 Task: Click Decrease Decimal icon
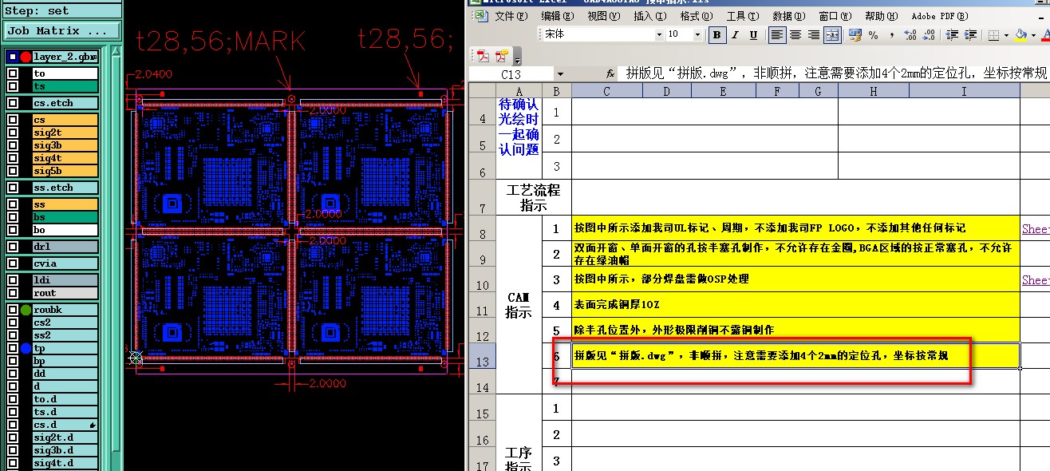click(930, 34)
